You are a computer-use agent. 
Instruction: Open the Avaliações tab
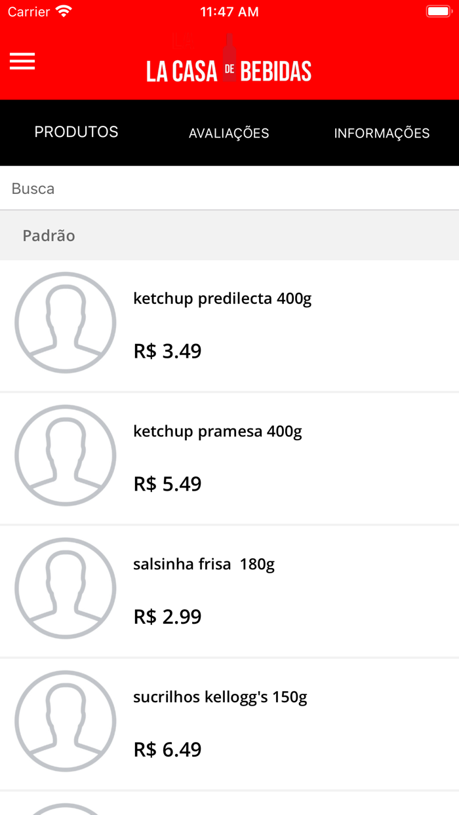(x=229, y=133)
